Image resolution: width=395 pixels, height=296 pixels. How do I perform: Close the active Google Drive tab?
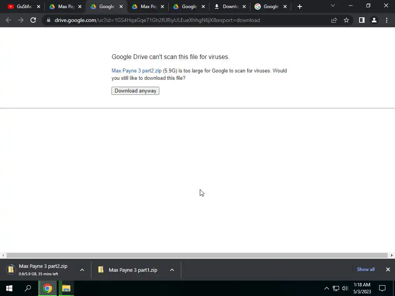pos(121,7)
